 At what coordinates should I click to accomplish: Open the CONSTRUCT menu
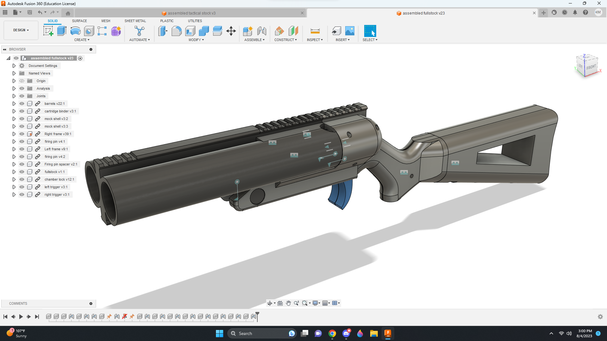pos(285,40)
